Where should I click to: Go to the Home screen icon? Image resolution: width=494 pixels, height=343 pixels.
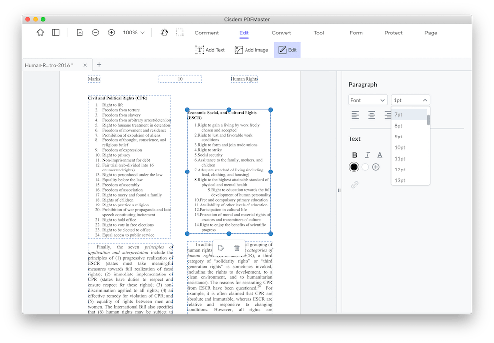coord(41,33)
